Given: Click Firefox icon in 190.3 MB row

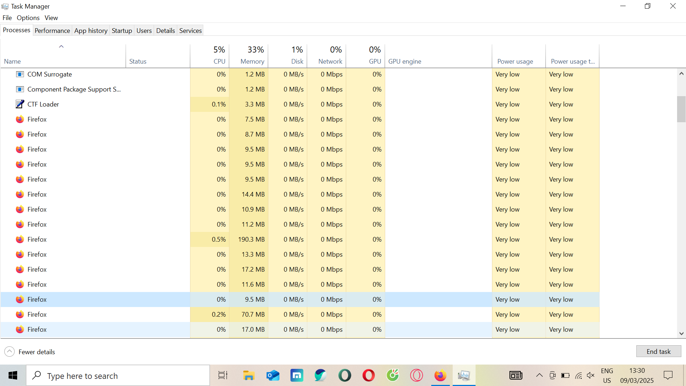Looking at the screenshot, I should point(20,239).
